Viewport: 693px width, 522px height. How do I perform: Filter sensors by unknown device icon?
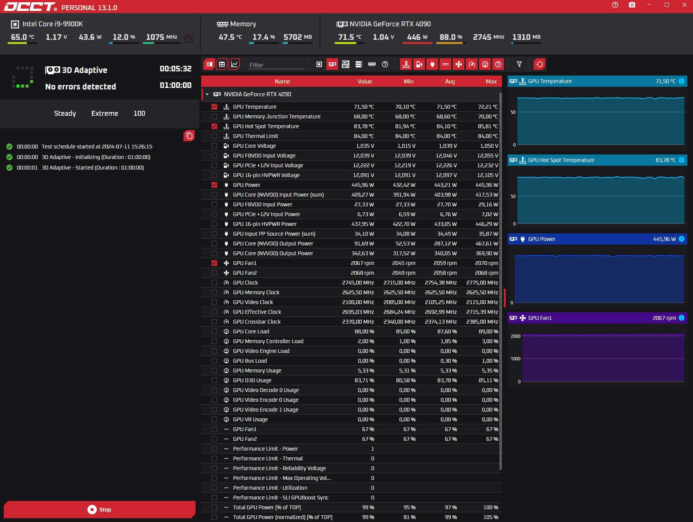(x=385, y=64)
